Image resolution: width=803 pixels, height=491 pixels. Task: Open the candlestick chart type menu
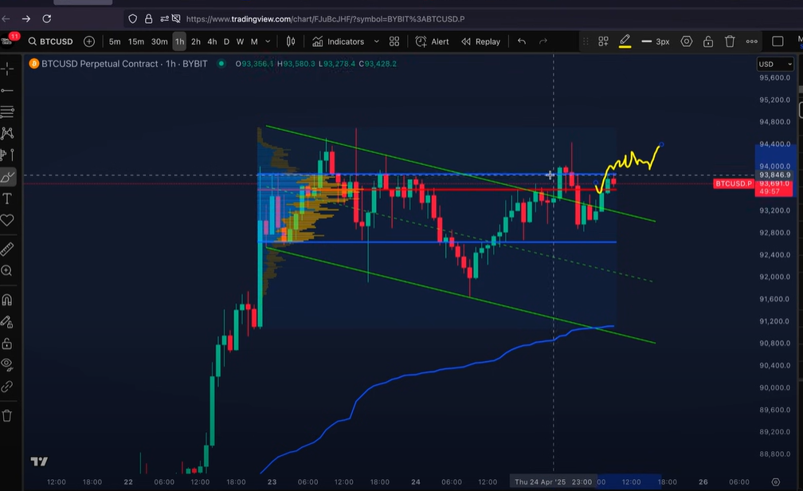pos(291,41)
